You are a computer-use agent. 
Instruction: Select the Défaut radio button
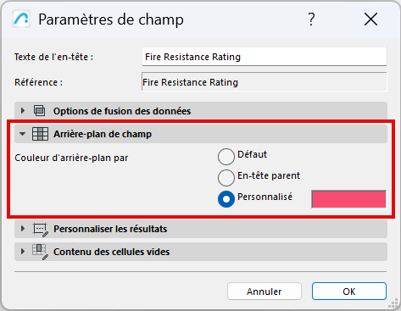[226, 157]
